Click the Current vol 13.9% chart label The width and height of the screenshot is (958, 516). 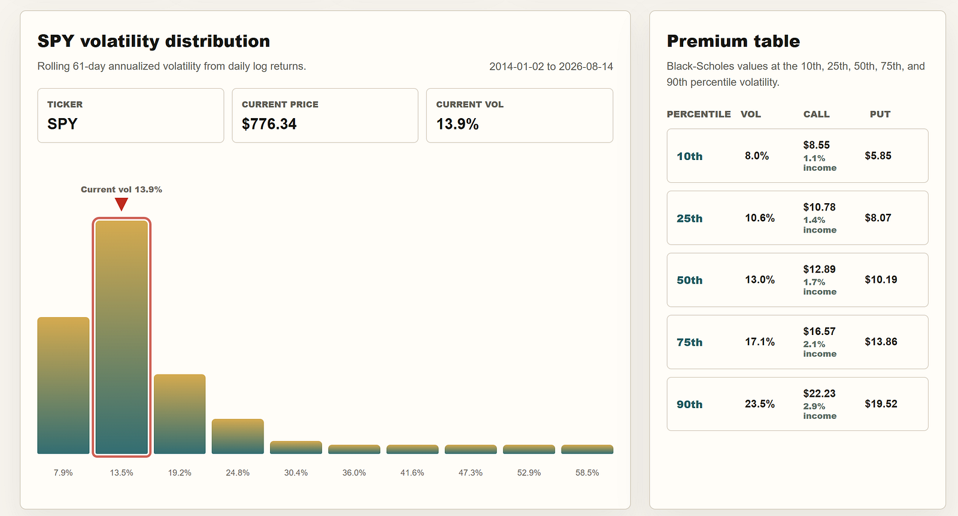pos(122,189)
